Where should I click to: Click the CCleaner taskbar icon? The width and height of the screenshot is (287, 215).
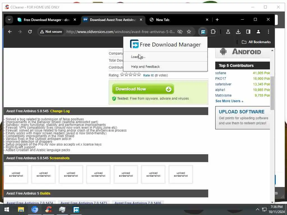click(x=48, y=209)
